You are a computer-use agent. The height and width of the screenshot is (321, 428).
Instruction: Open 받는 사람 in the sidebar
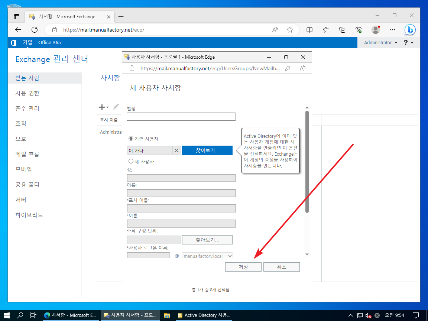tap(45, 78)
